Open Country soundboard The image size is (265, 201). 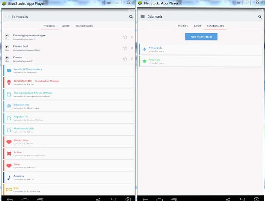(x=69, y=177)
